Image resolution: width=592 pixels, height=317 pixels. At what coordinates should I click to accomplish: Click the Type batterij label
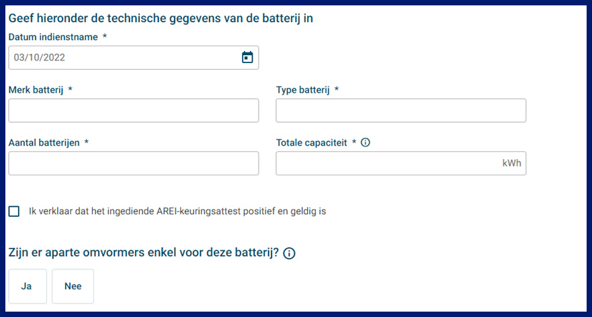[302, 90]
